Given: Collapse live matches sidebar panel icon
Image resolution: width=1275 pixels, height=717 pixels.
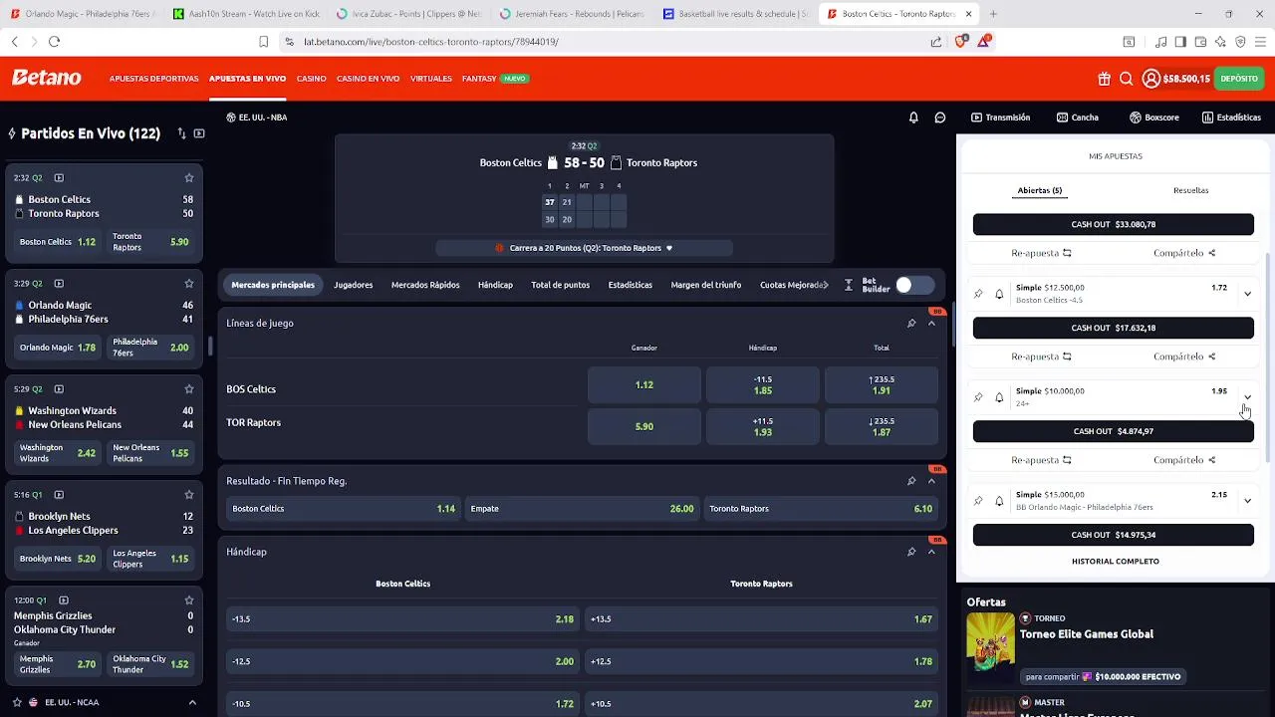Looking at the screenshot, I should click(x=199, y=133).
